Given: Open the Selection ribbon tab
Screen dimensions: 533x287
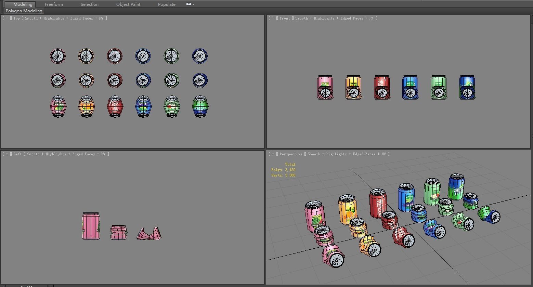Looking at the screenshot, I should click(90, 4).
